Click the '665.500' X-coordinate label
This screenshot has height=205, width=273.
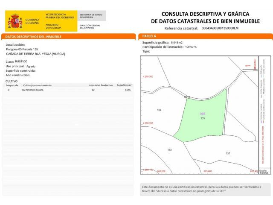161,171
